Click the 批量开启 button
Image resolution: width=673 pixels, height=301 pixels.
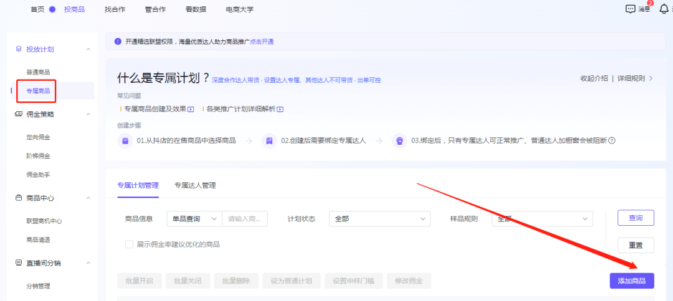click(140, 281)
